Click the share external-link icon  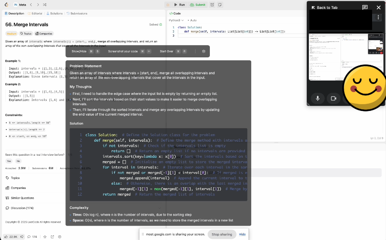[52, 237]
